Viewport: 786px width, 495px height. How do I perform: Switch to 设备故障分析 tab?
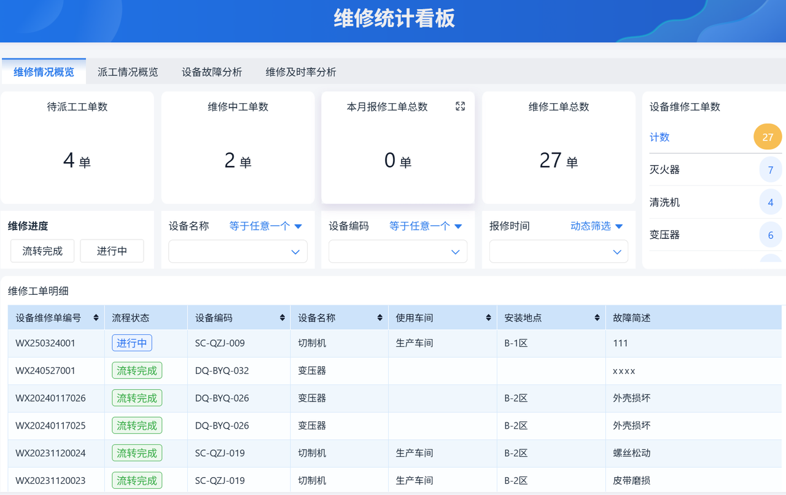tap(212, 72)
